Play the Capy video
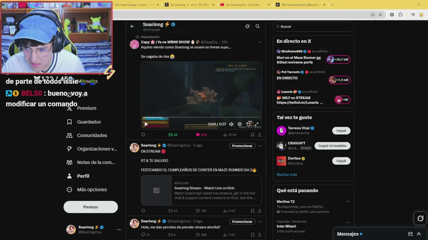 coord(146,124)
